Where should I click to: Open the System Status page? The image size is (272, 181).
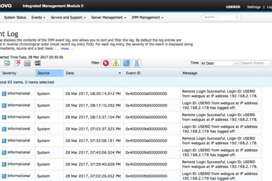15,18
